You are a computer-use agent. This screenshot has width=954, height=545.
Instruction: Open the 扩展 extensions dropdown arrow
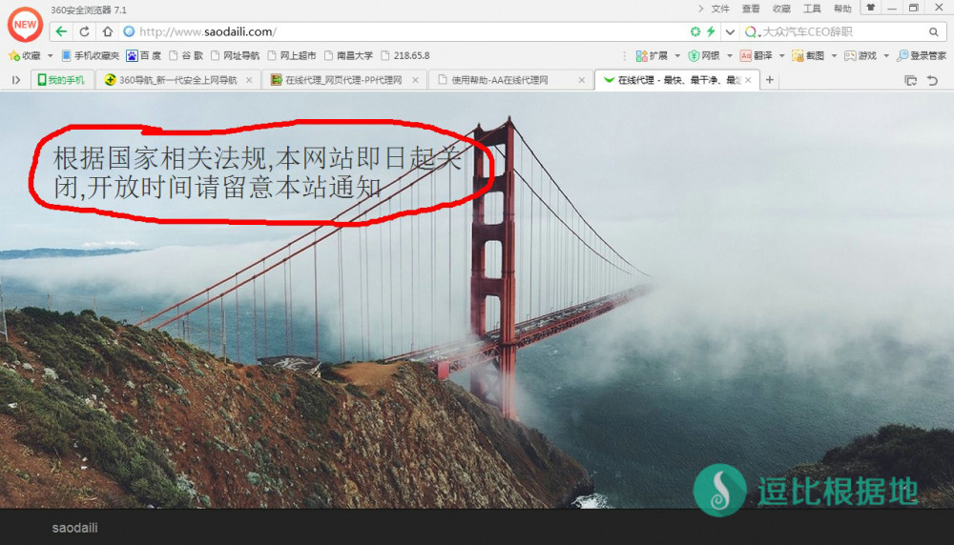click(x=676, y=56)
